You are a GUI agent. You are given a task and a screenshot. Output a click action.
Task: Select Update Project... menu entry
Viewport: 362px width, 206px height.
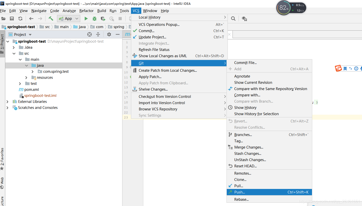pyautogui.click(x=179, y=37)
